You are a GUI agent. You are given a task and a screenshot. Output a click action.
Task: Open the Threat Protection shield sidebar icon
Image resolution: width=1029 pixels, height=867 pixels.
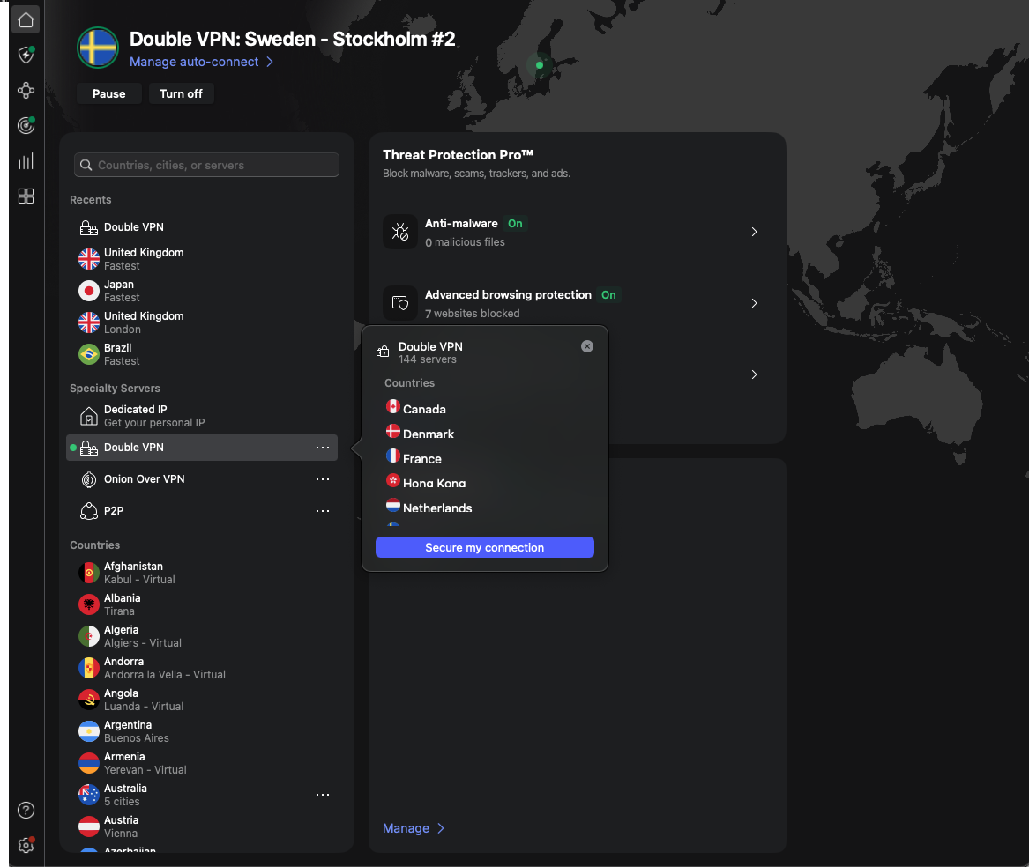(26, 56)
